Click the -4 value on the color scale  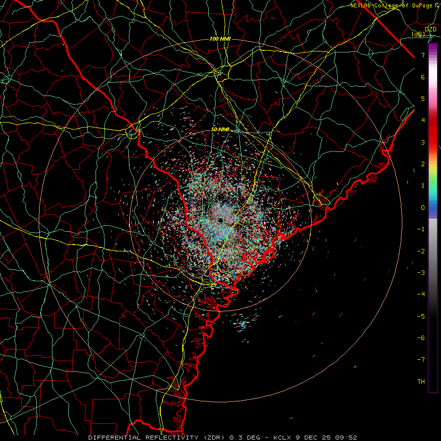(421, 294)
